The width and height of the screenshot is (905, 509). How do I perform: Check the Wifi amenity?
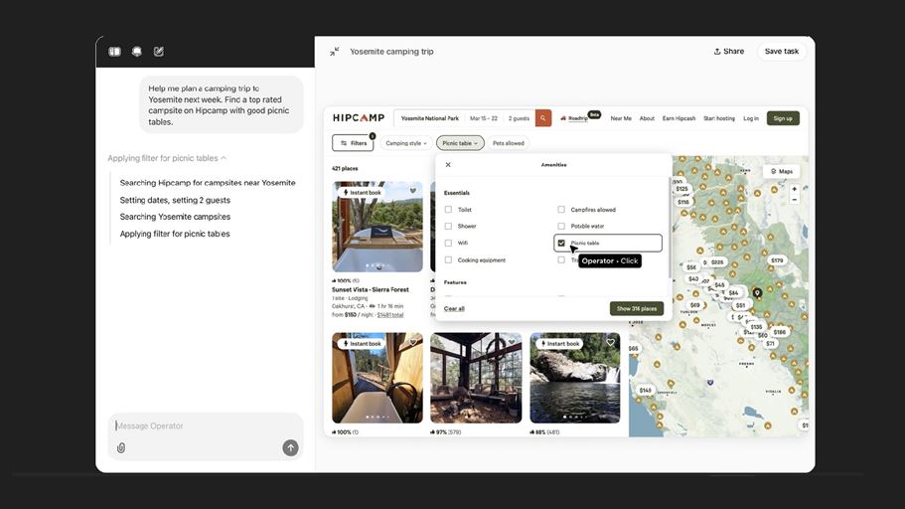(448, 243)
